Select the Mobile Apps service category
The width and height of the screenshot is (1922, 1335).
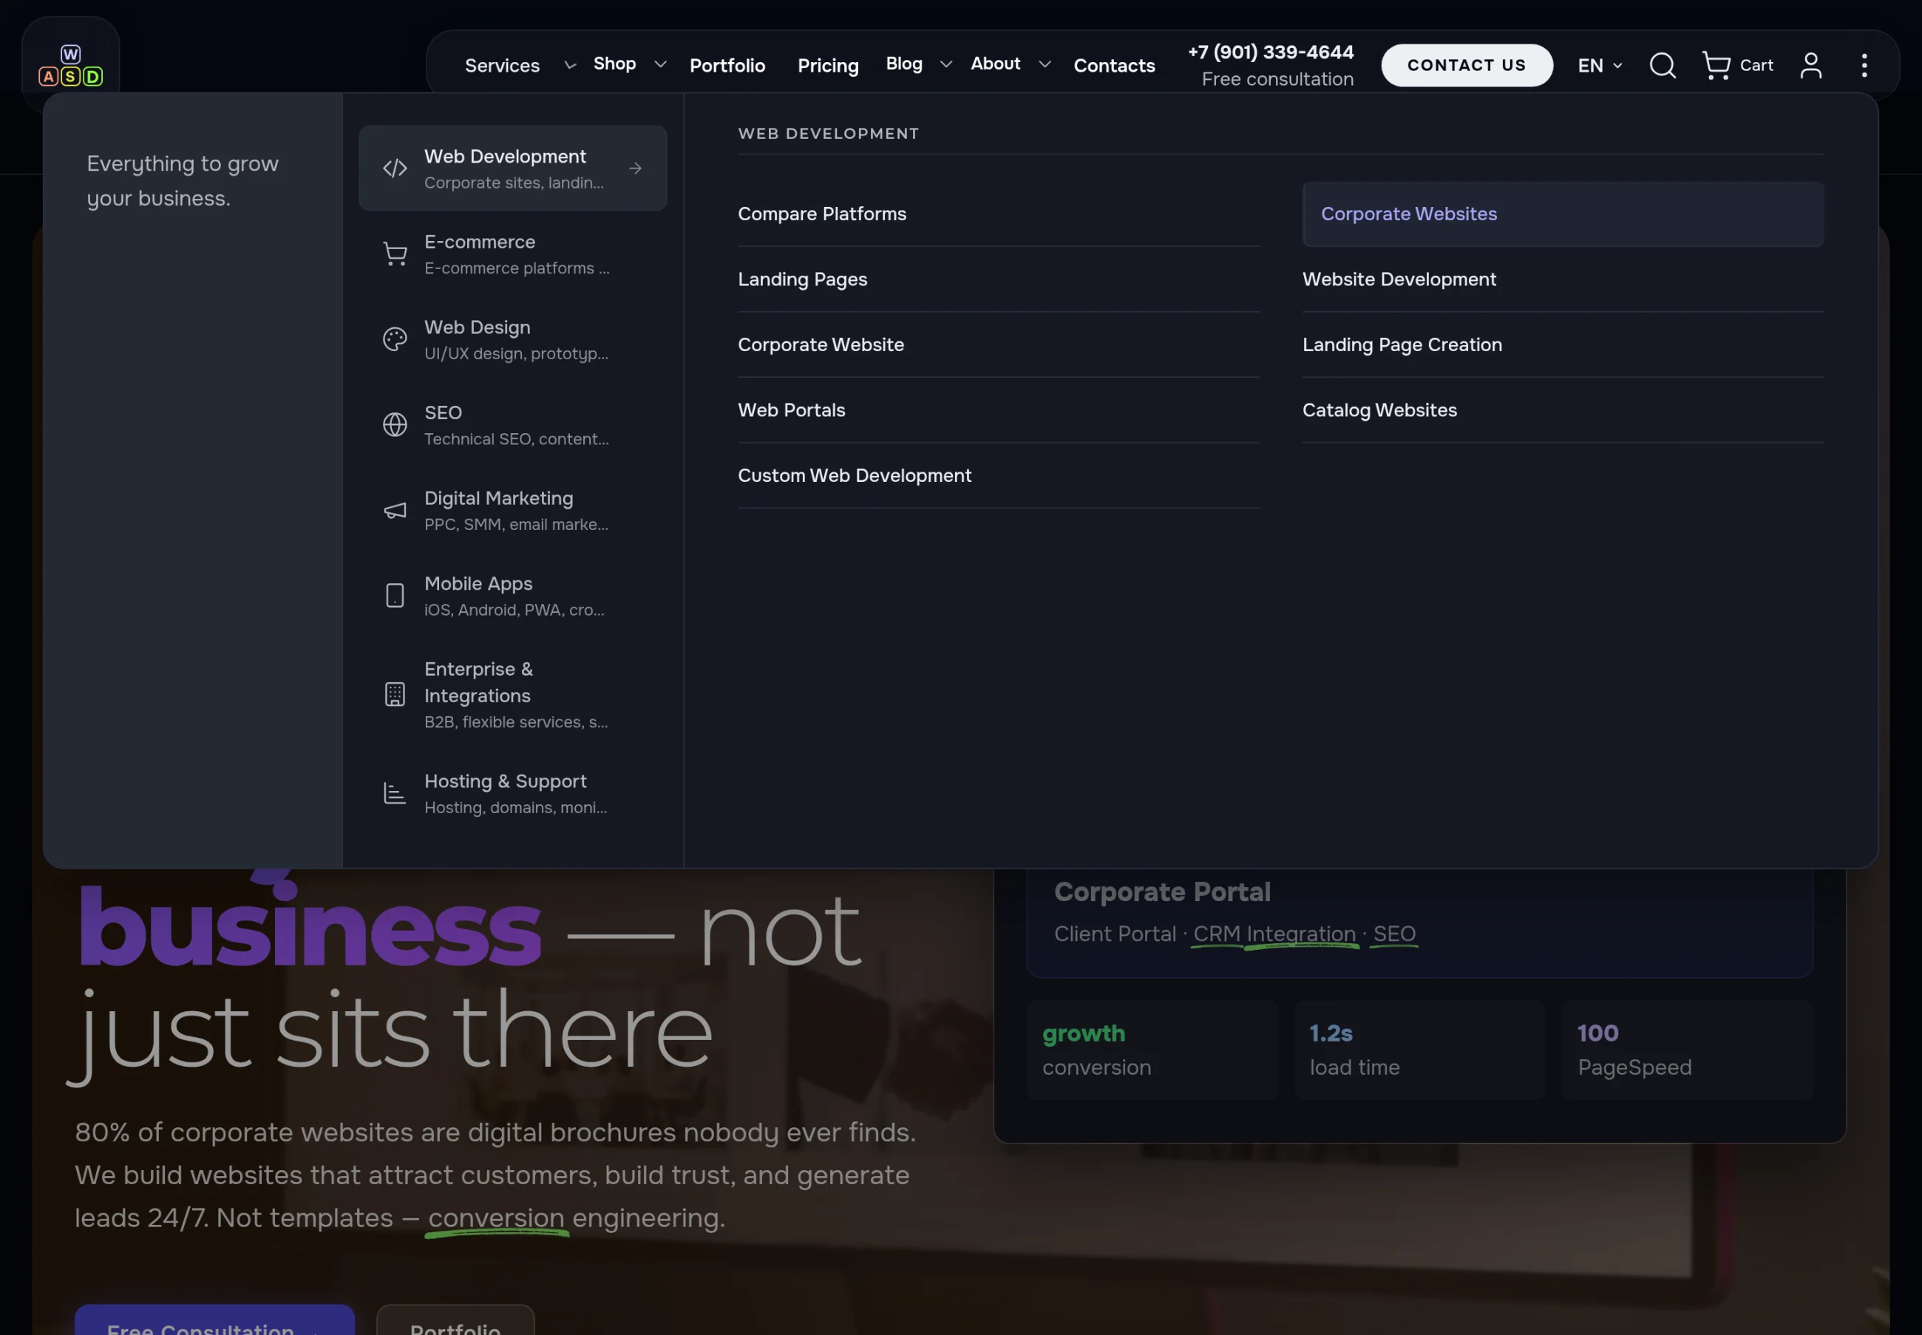point(513,596)
